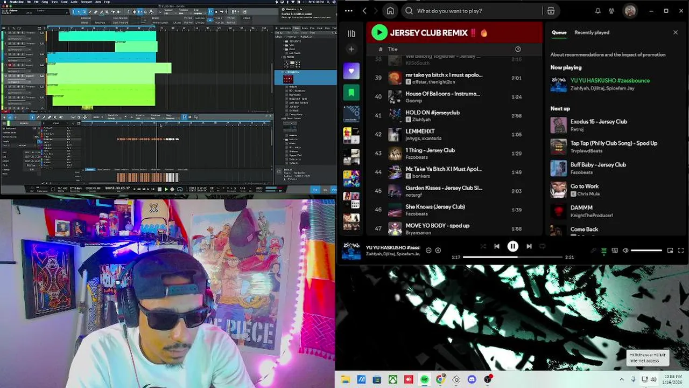The height and width of the screenshot is (388, 689).
Task: Open the Song menu in Studio One
Action: click(45, 2)
